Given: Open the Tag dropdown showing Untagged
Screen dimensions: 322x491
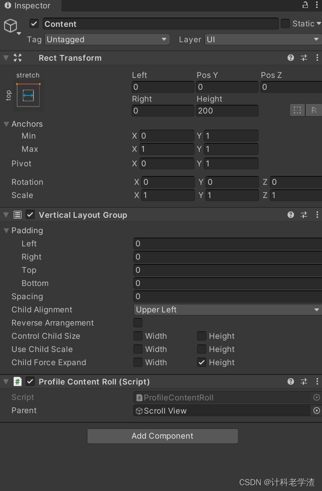Looking at the screenshot, I should click(107, 39).
